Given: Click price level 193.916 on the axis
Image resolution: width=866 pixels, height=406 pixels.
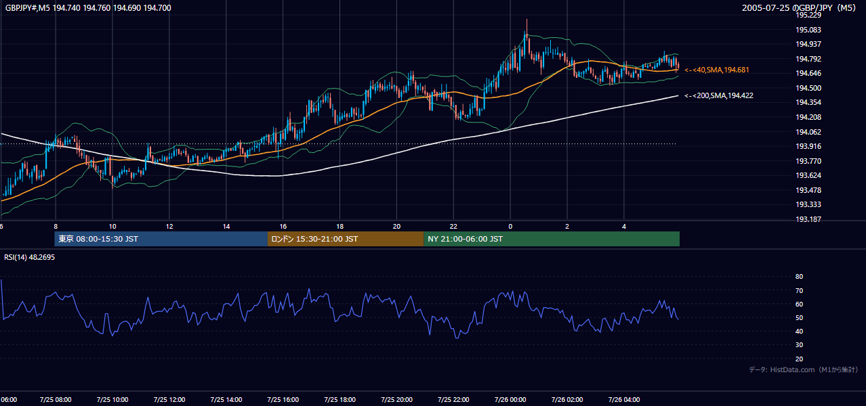Looking at the screenshot, I should pyautogui.click(x=808, y=146).
